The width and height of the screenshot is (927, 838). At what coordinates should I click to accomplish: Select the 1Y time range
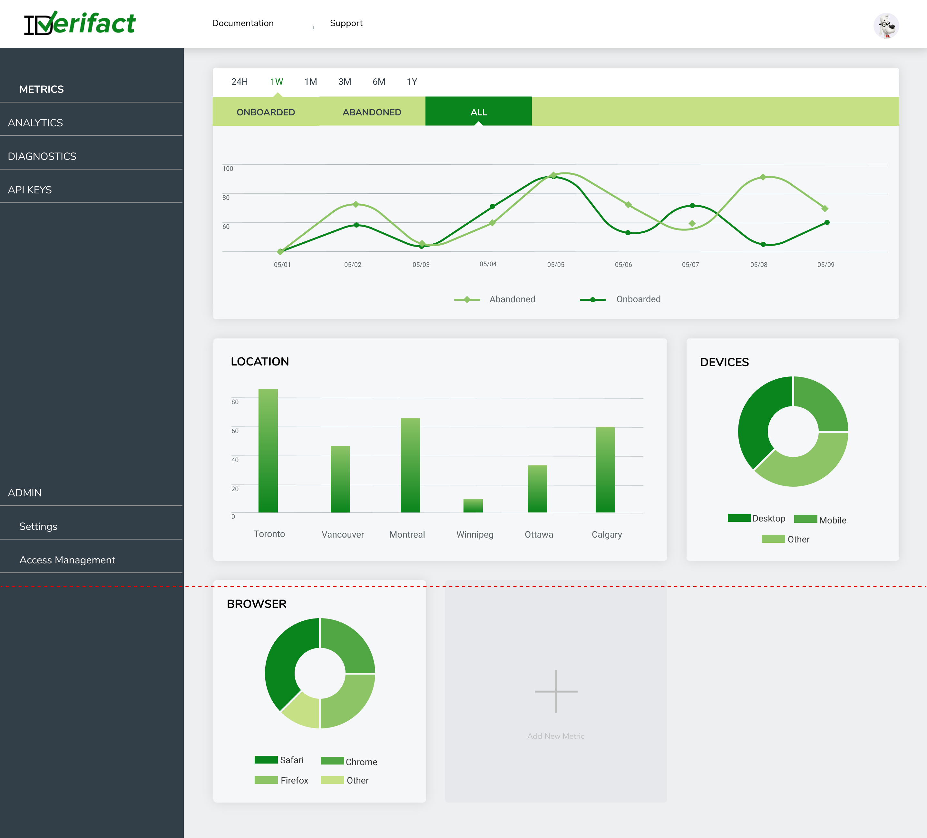(412, 82)
